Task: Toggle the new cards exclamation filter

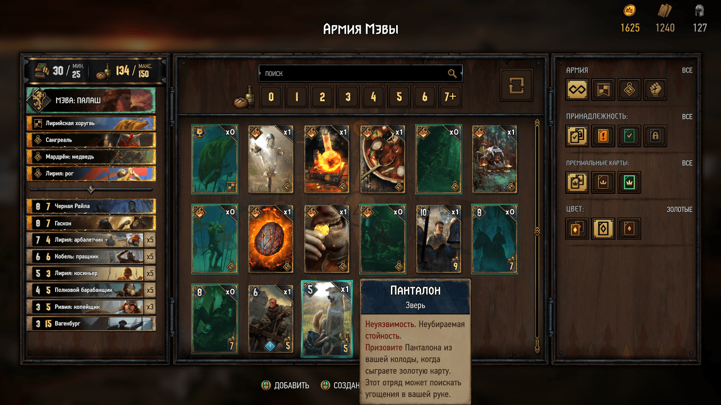Action: click(x=603, y=136)
